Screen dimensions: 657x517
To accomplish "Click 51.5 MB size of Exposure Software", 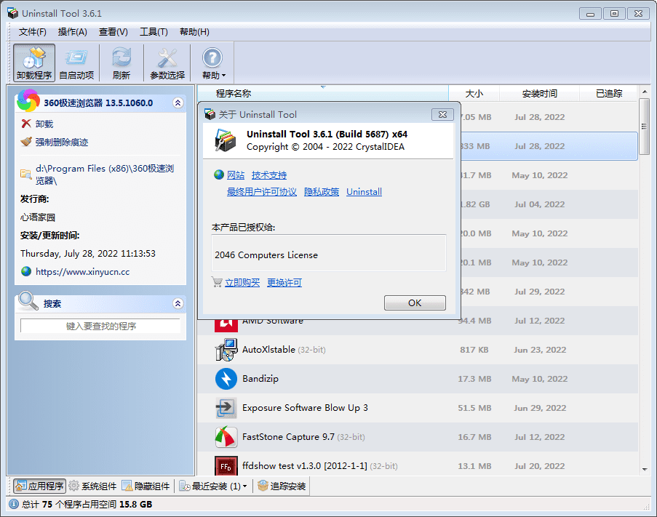I will (474, 408).
